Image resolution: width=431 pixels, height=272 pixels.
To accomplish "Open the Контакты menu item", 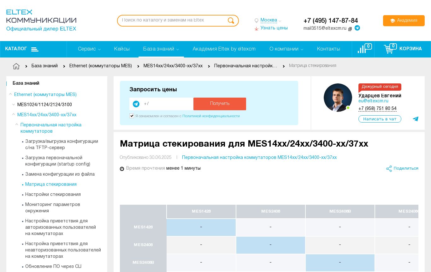I will click(x=328, y=49).
